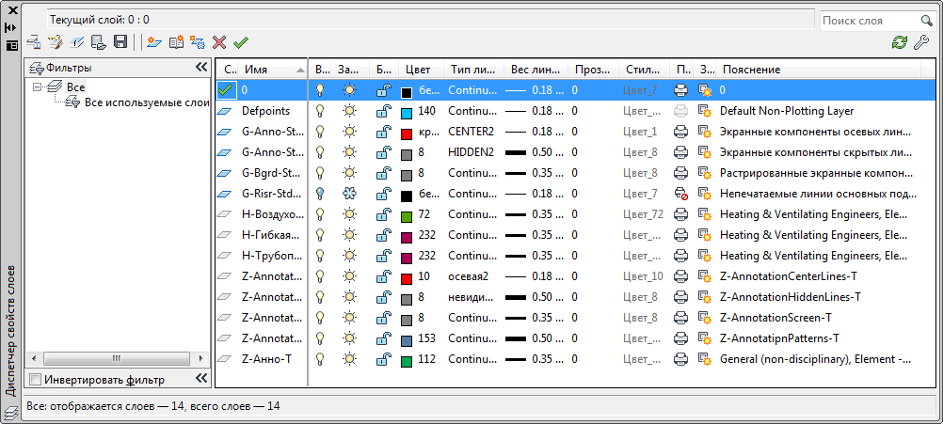
Task: Toggle plotting for the G-Risr-Std layer
Action: [x=680, y=194]
